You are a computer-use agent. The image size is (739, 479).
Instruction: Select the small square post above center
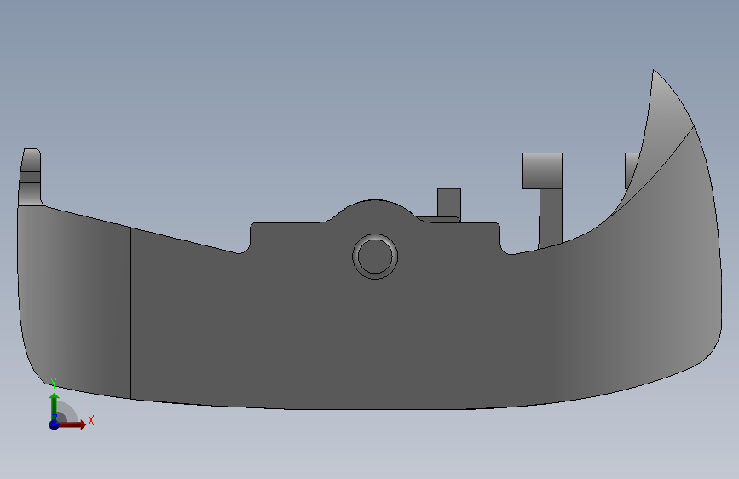449,203
